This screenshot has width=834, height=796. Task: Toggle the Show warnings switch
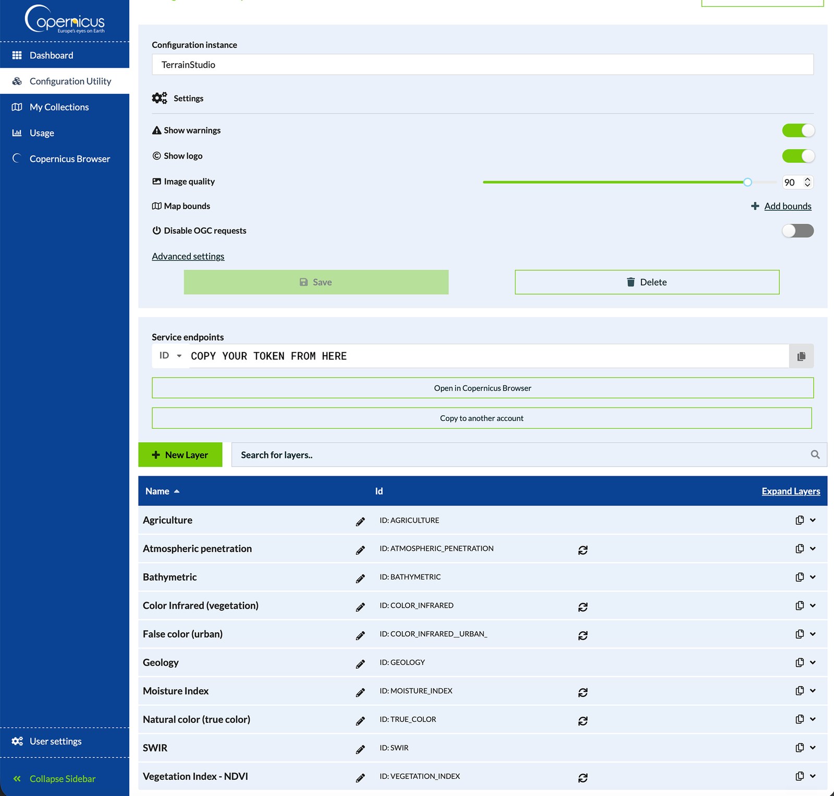pos(798,130)
